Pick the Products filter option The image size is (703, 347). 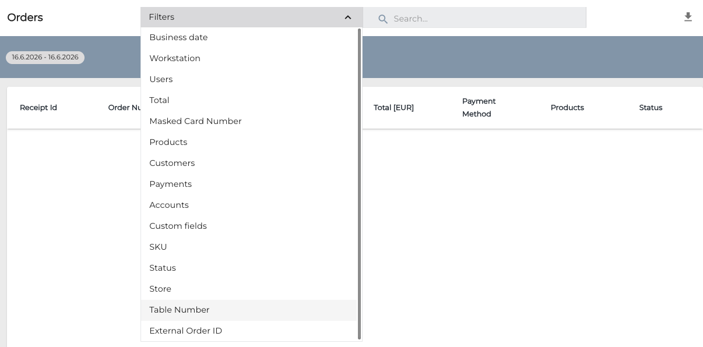click(x=249, y=142)
